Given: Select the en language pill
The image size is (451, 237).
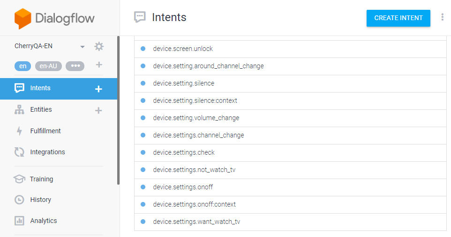Looking at the screenshot, I should pyautogui.click(x=23, y=66).
